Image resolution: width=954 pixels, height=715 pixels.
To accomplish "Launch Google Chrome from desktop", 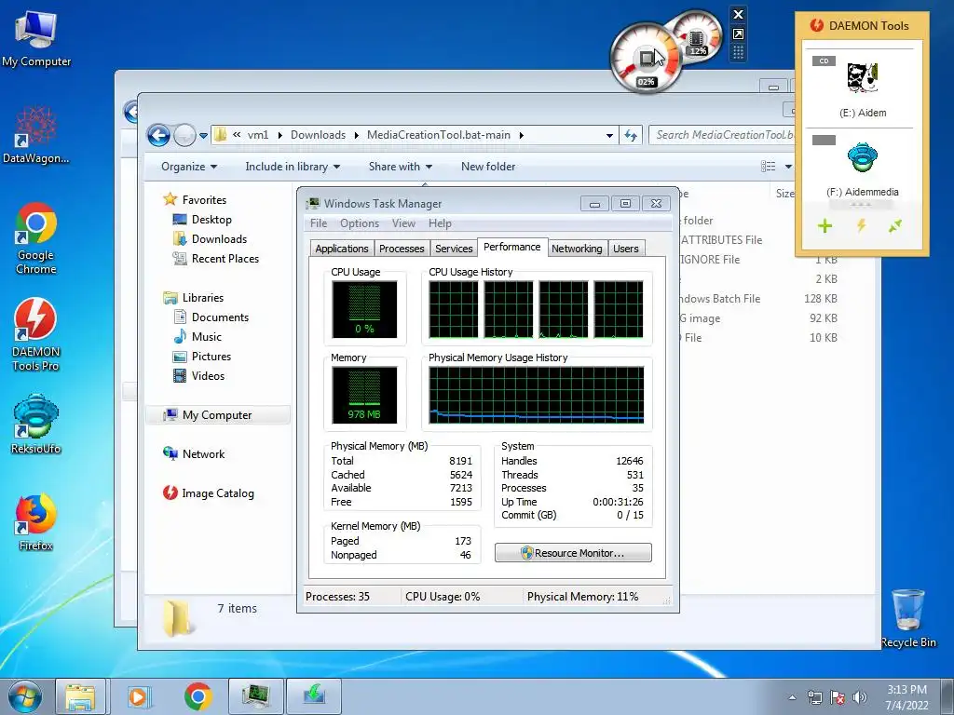I will [36, 238].
